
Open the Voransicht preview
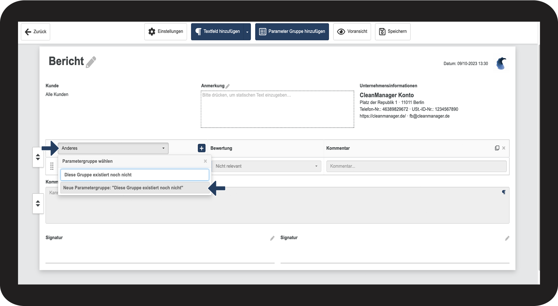[x=352, y=32]
